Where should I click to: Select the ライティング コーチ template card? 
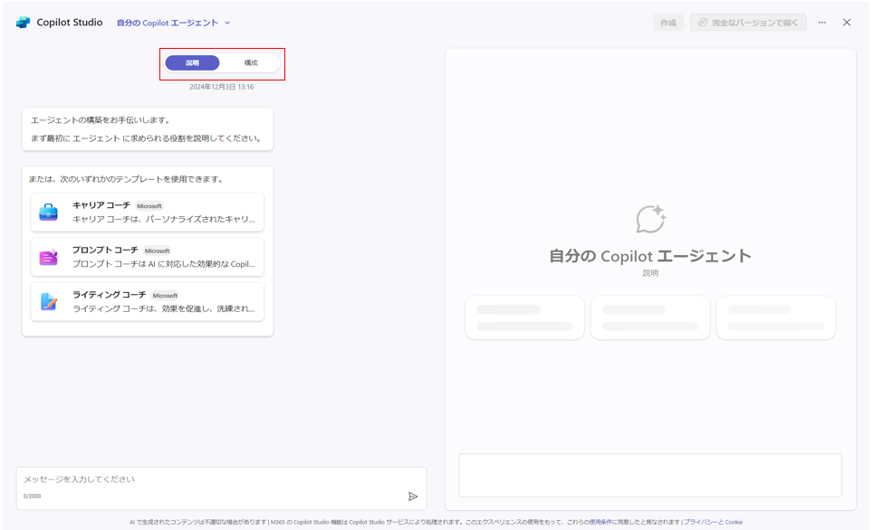coord(147,301)
